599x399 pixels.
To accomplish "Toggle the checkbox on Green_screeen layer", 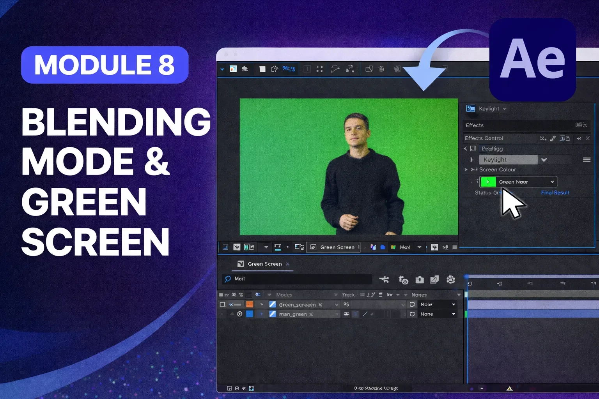I will [x=222, y=304].
